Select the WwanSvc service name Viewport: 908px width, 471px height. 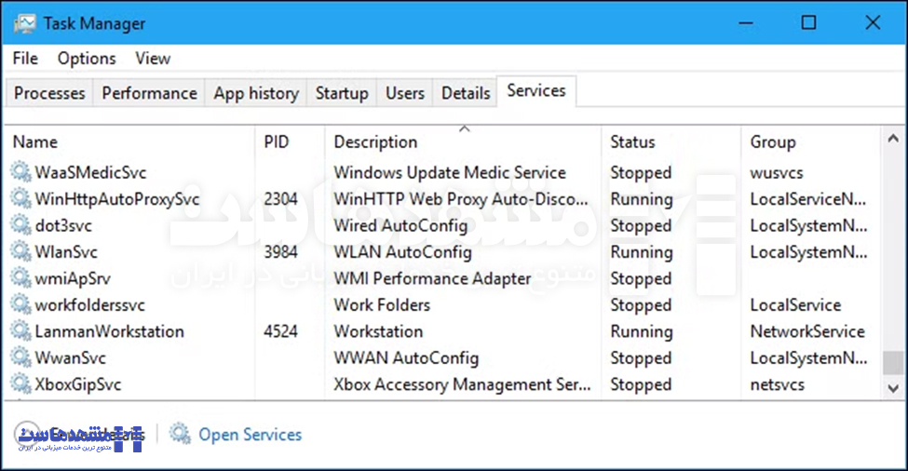point(70,358)
